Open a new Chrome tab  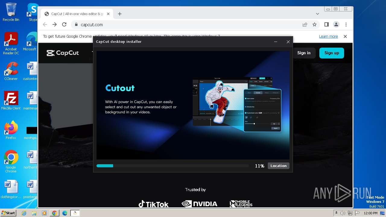tap(120, 14)
